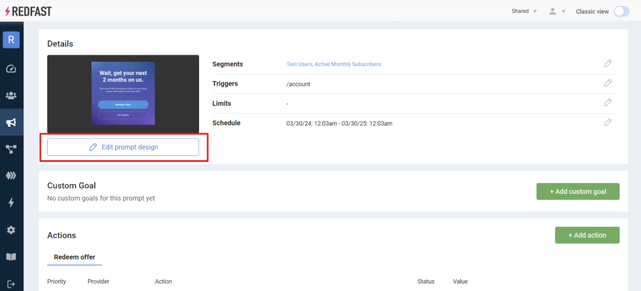Open Test Users, Active Monthly Subscribers link

tap(333, 64)
